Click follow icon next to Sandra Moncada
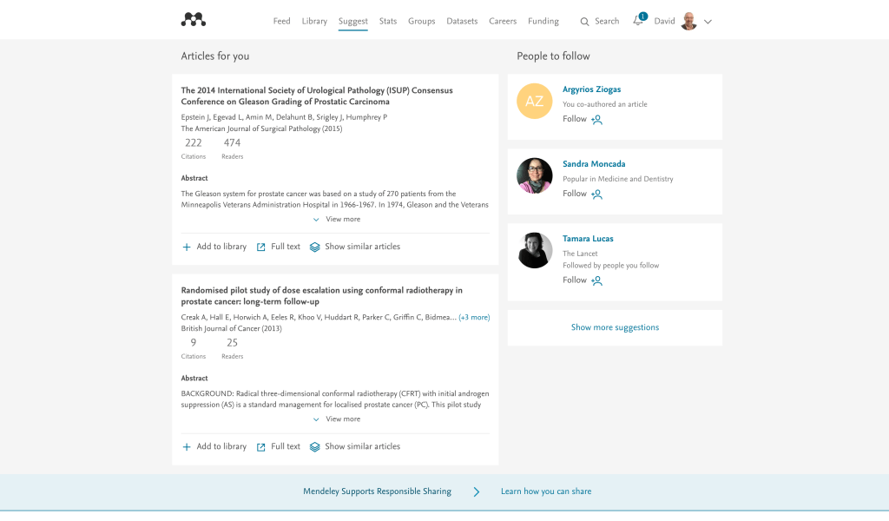The height and width of the screenshot is (521, 889). [x=596, y=195]
